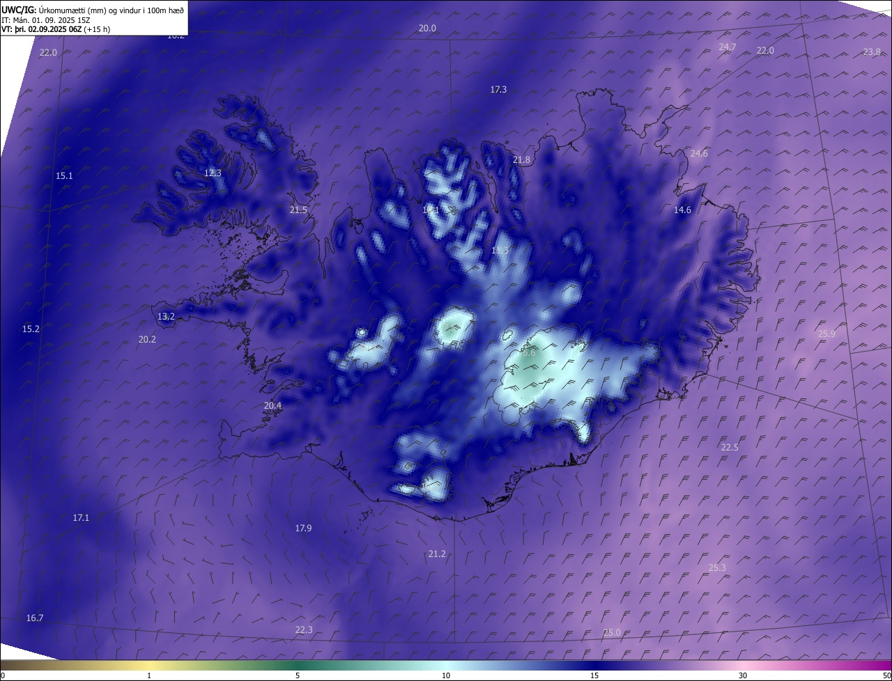Click the 11.3 value label

coord(500,251)
